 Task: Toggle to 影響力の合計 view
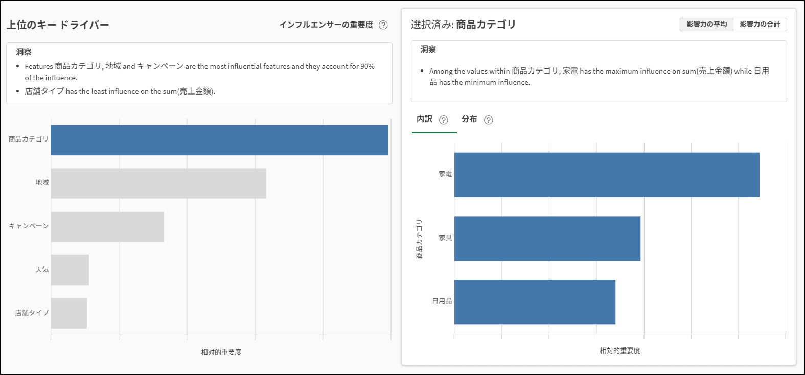pyautogui.click(x=760, y=25)
